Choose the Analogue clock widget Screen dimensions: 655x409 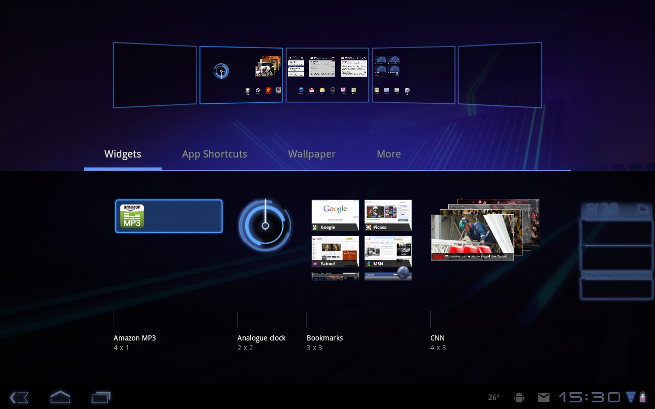265,225
